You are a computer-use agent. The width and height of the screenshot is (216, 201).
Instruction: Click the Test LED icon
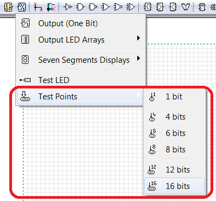click(25, 80)
